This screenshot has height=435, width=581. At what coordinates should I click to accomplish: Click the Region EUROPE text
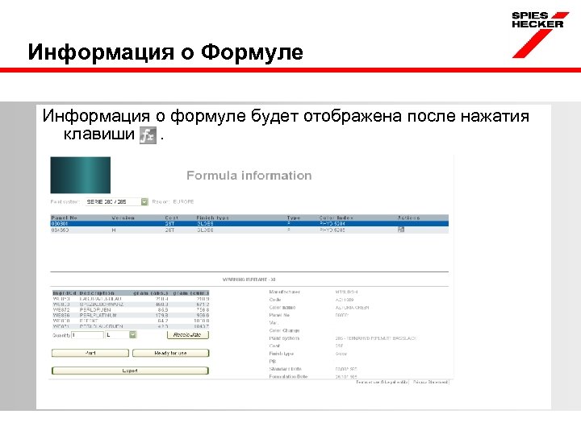pos(173,201)
